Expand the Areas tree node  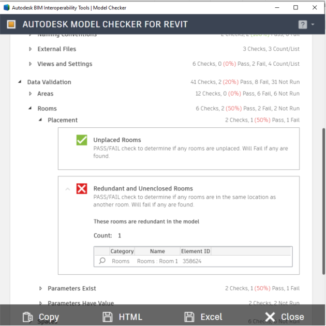(x=31, y=94)
